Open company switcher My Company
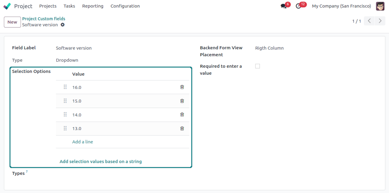Screen dimensions: 389x193 tap(341, 6)
